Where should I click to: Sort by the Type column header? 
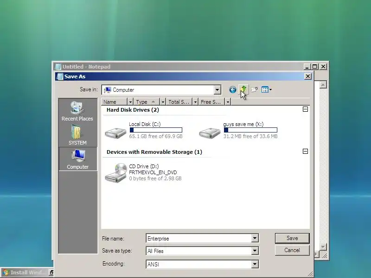147,102
